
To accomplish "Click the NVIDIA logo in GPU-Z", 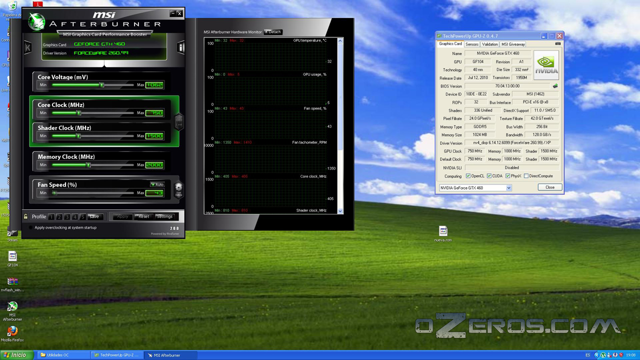I will tap(546, 65).
